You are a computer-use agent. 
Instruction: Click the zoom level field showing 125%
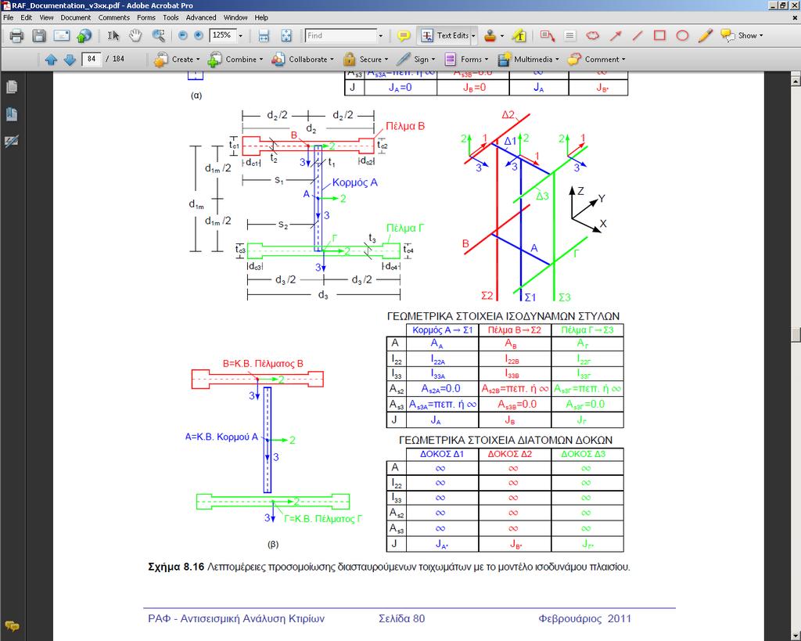(x=223, y=35)
